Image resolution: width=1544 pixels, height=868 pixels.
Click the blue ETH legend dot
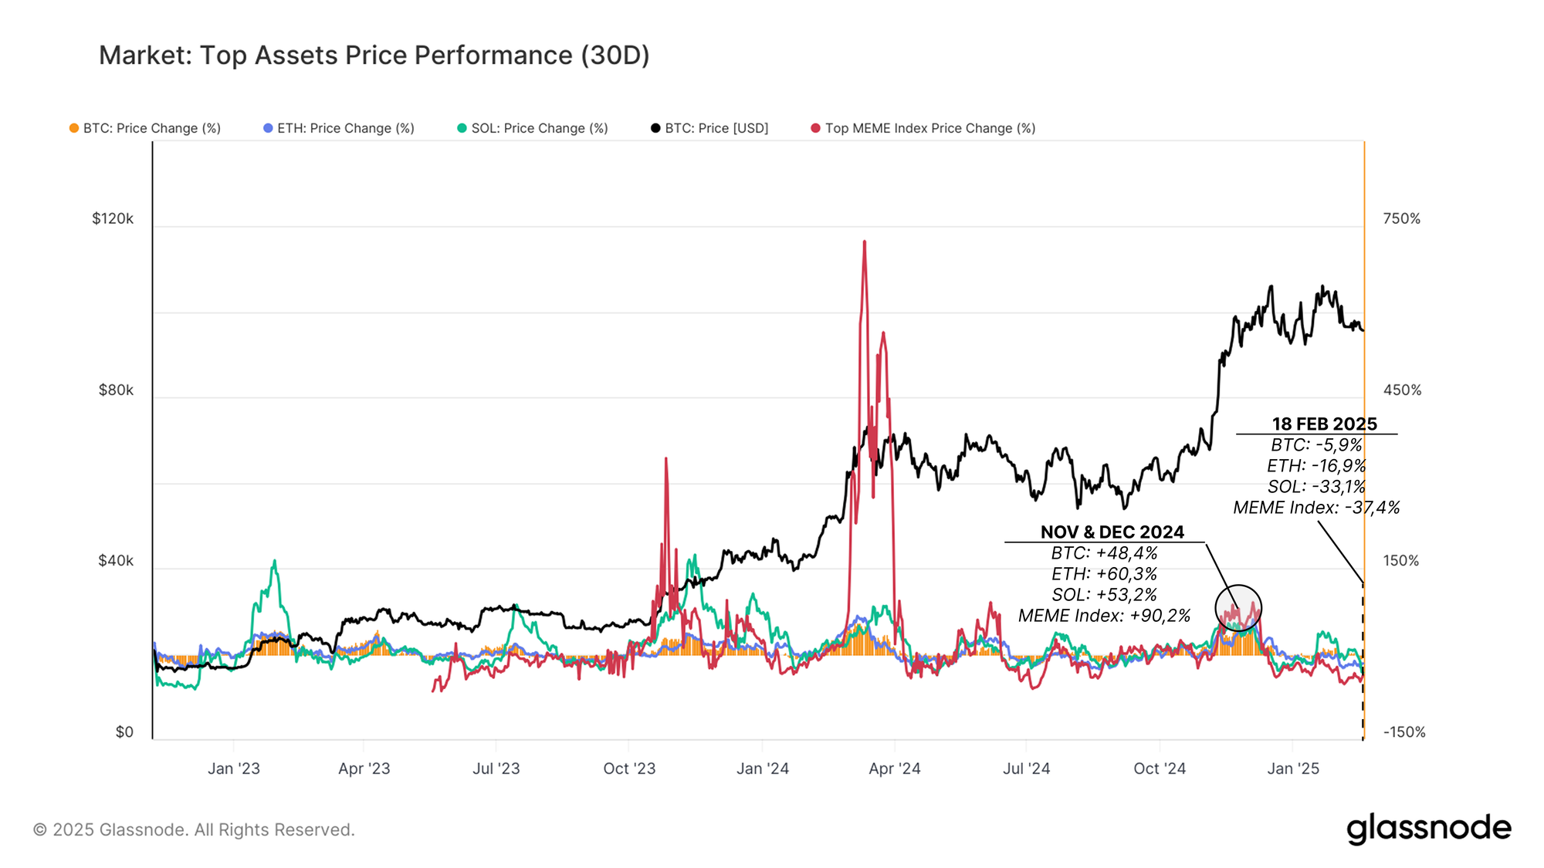(268, 128)
